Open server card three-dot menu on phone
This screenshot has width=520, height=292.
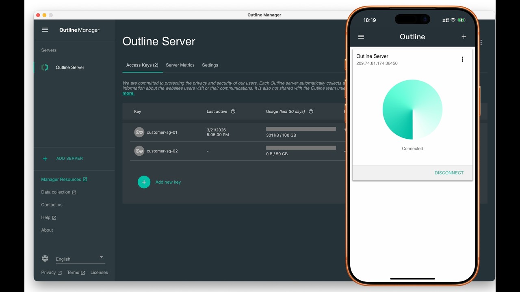(462, 59)
